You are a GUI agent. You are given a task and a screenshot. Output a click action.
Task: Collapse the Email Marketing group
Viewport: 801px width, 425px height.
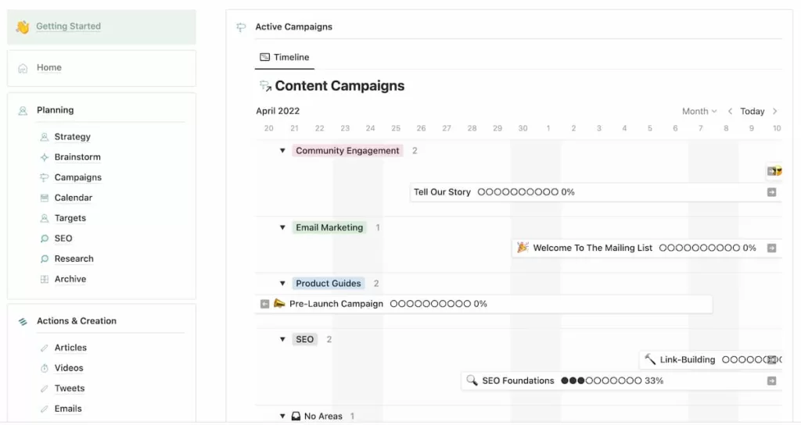[x=282, y=227]
